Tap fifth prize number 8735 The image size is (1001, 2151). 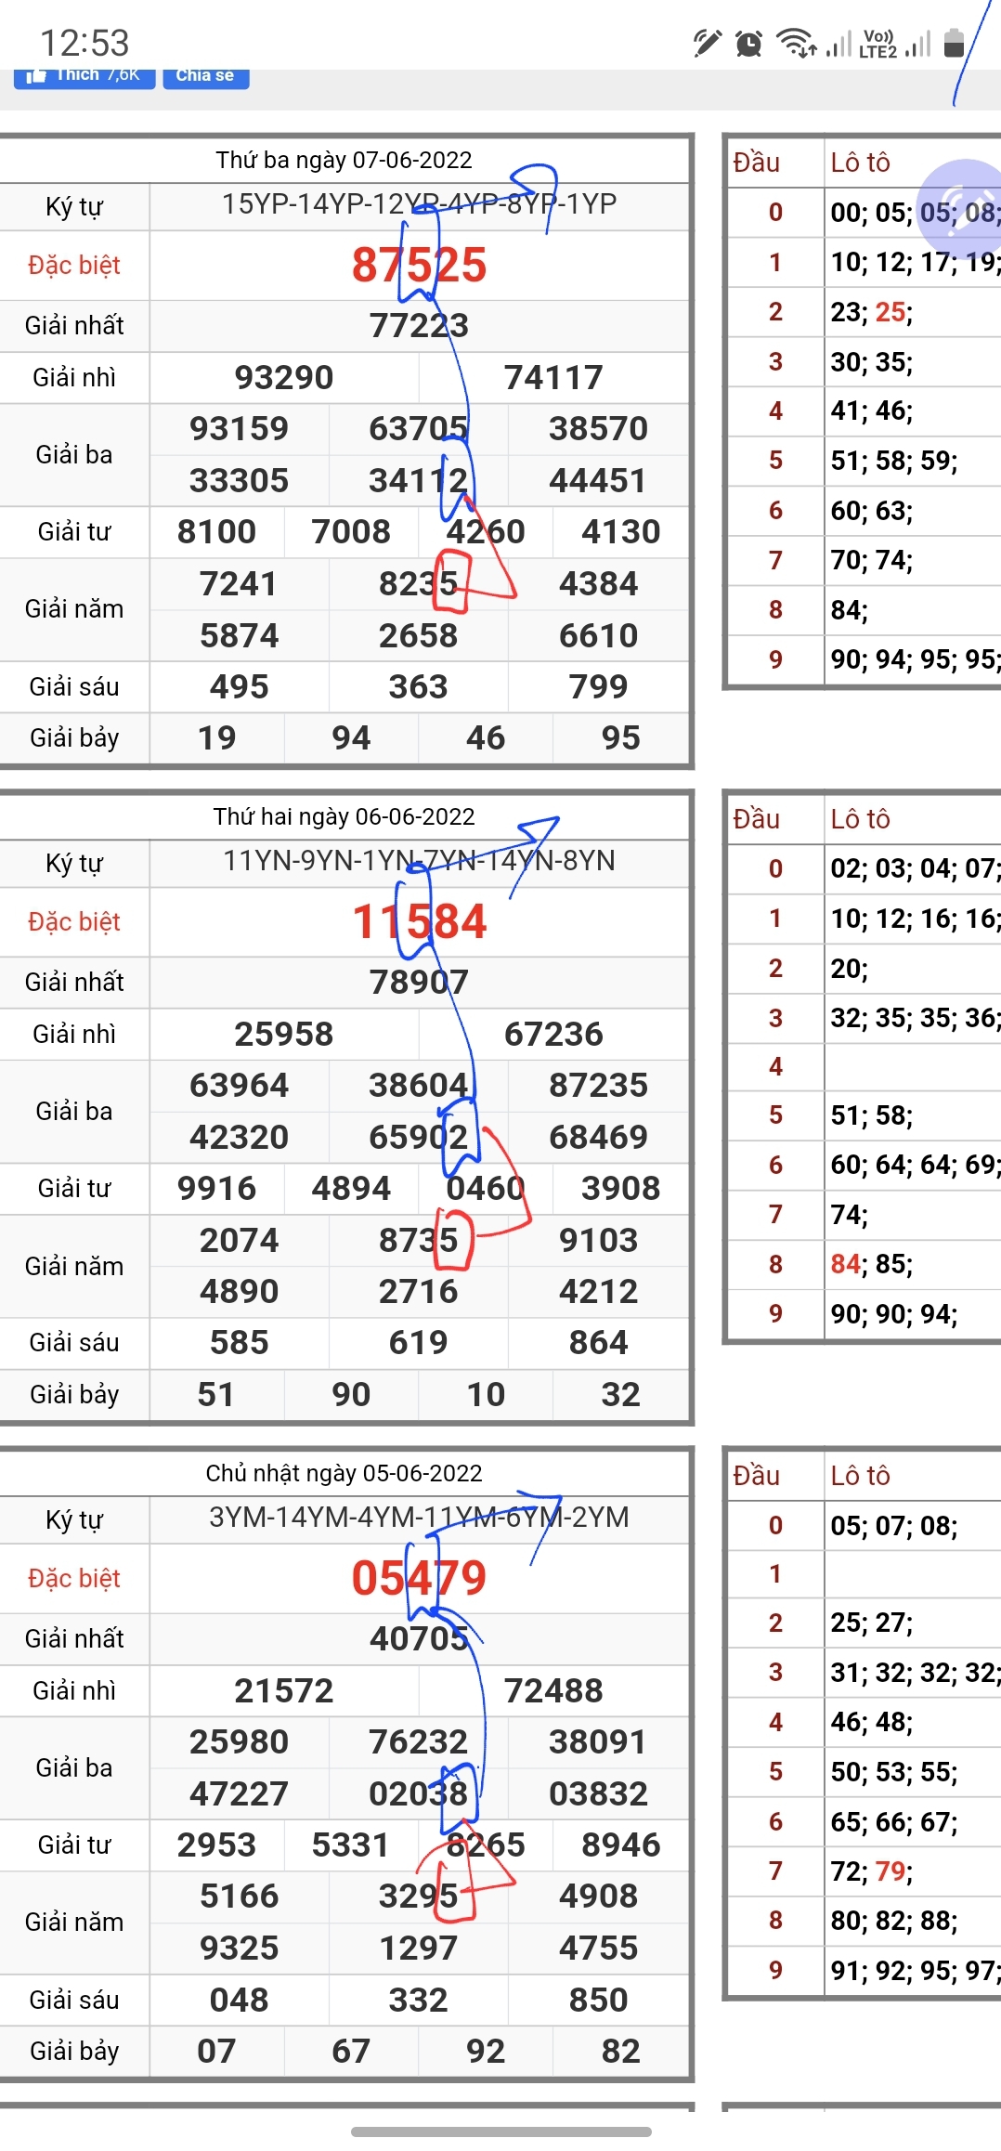pos(419,1241)
